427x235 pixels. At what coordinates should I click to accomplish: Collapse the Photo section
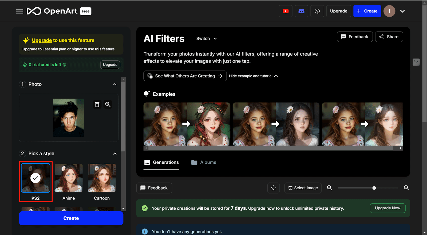coord(115,84)
